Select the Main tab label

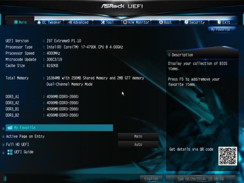coord(23,22)
